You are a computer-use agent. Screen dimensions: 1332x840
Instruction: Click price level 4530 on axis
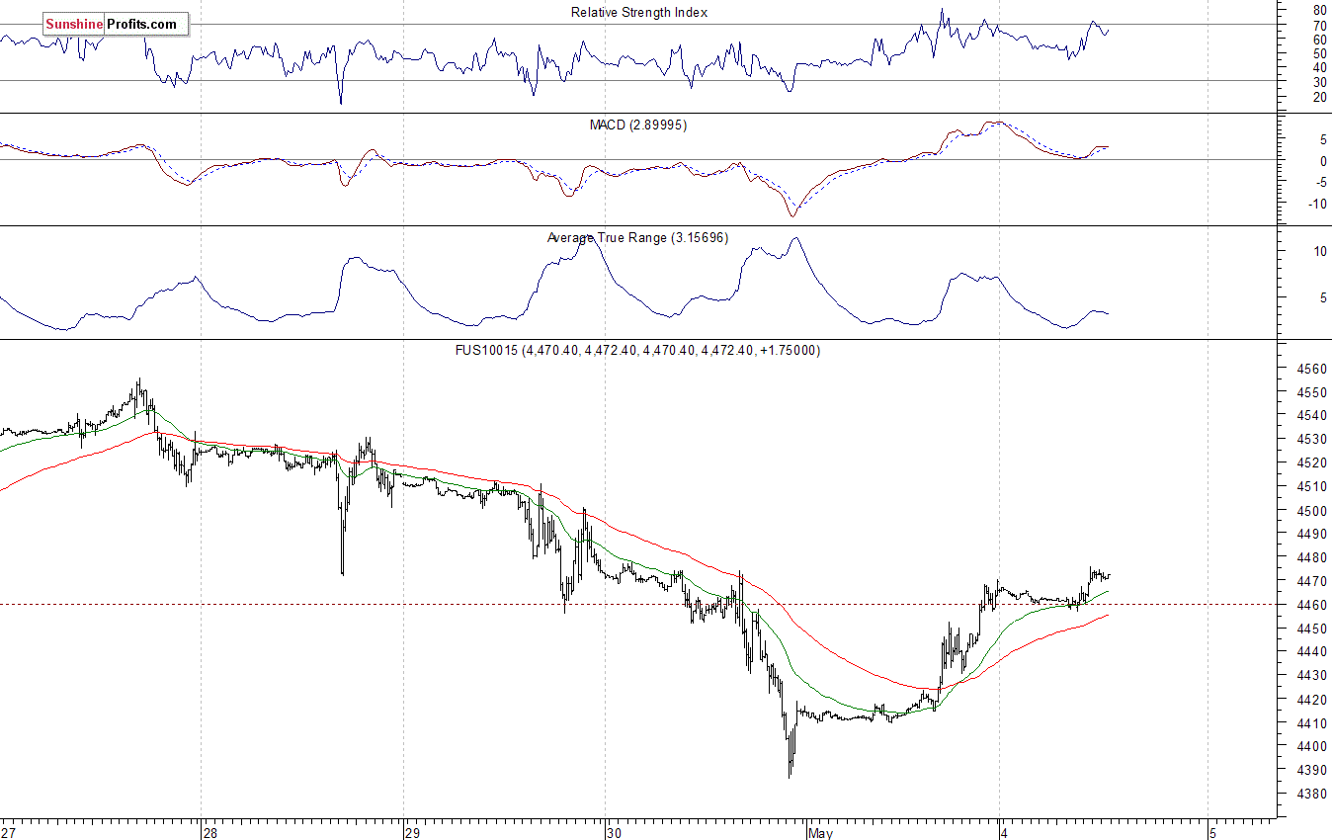click(x=1311, y=440)
